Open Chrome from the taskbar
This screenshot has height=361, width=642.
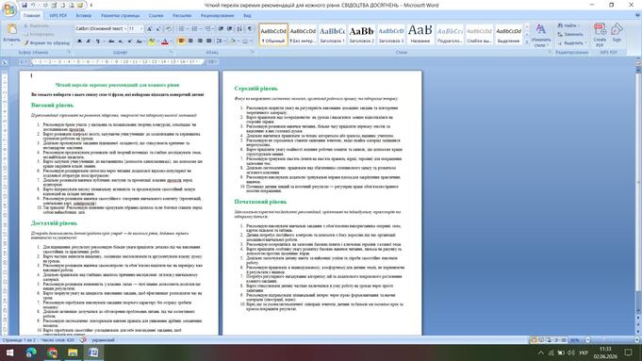53,353
